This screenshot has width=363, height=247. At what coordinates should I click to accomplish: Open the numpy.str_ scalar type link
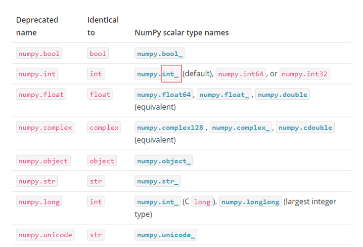tap(157, 181)
